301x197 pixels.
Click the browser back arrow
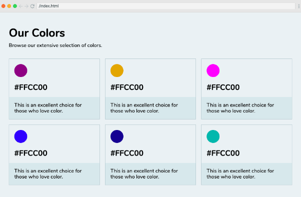[20, 6]
